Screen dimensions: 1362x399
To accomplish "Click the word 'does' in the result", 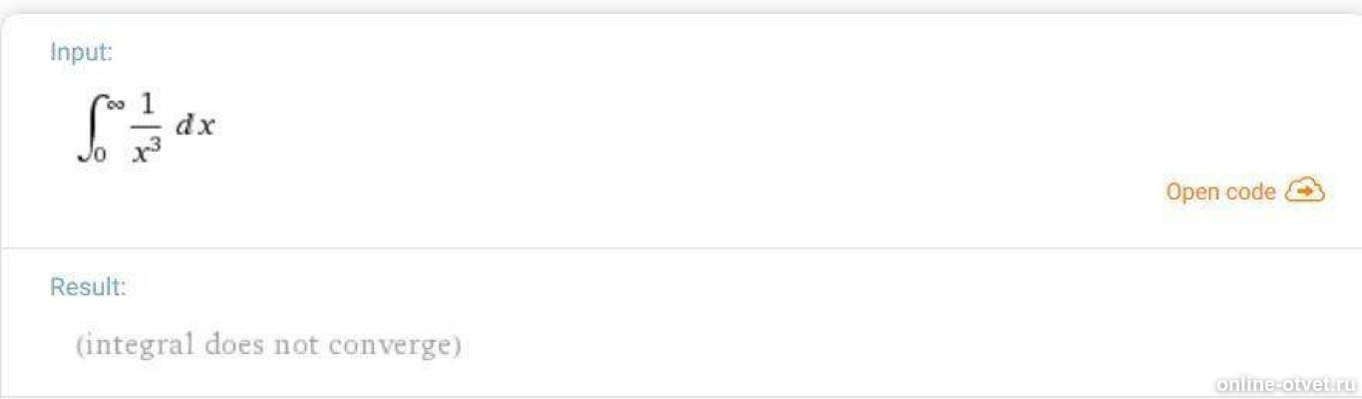I will (235, 346).
